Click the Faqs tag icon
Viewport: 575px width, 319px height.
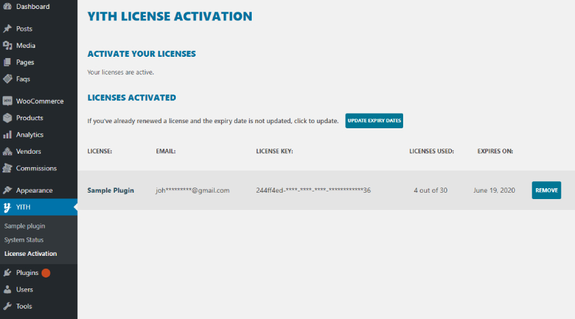click(7, 78)
